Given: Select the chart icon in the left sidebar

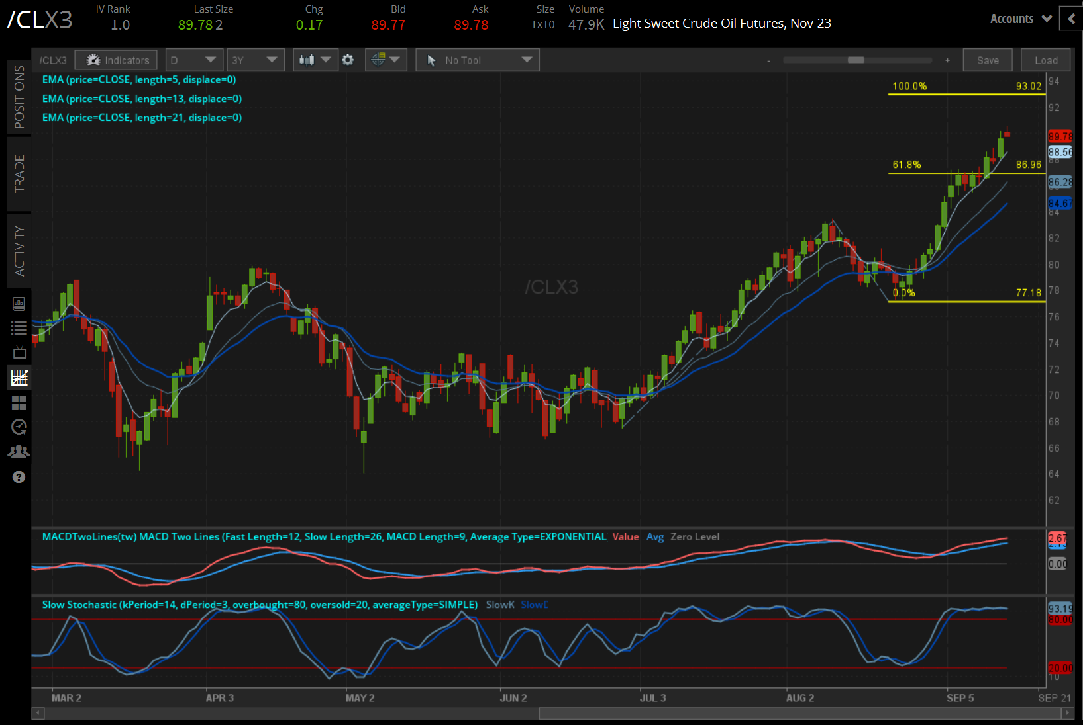Looking at the screenshot, I should click(x=19, y=378).
